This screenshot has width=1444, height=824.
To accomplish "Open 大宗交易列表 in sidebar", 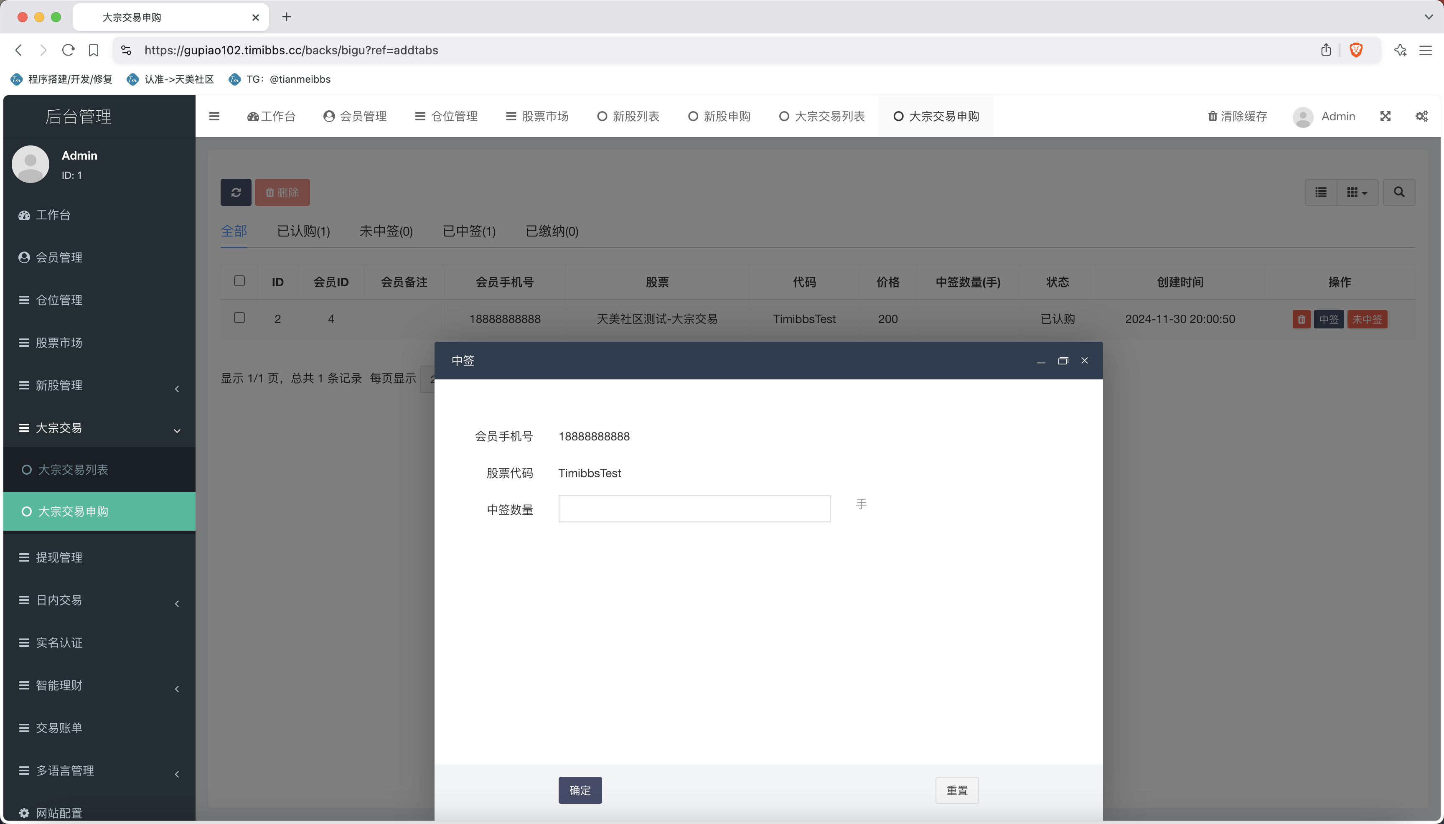I will (x=99, y=470).
